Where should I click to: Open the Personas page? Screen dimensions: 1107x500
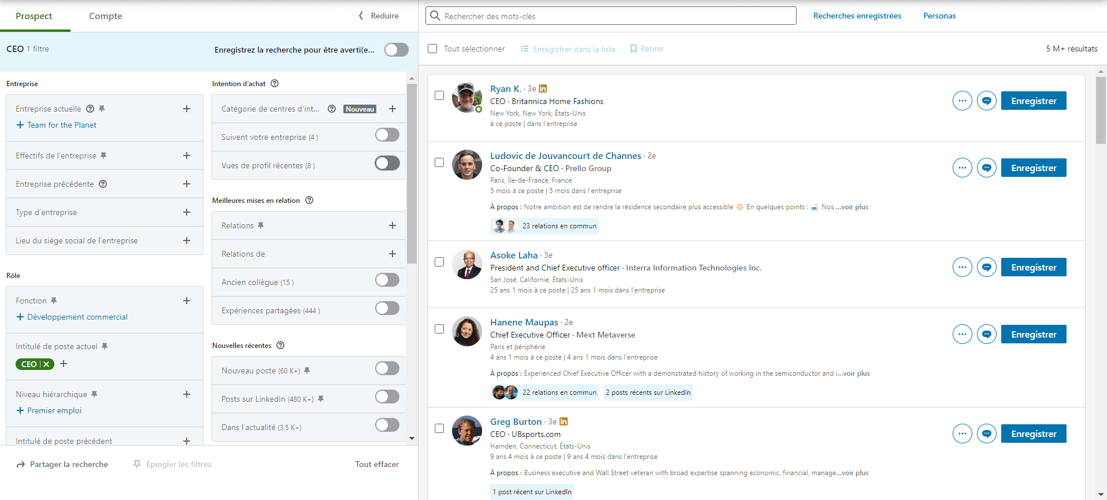[939, 16]
